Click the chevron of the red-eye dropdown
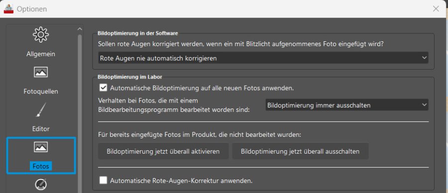This screenshot has height=193, width=448. (x=424, y=58)
